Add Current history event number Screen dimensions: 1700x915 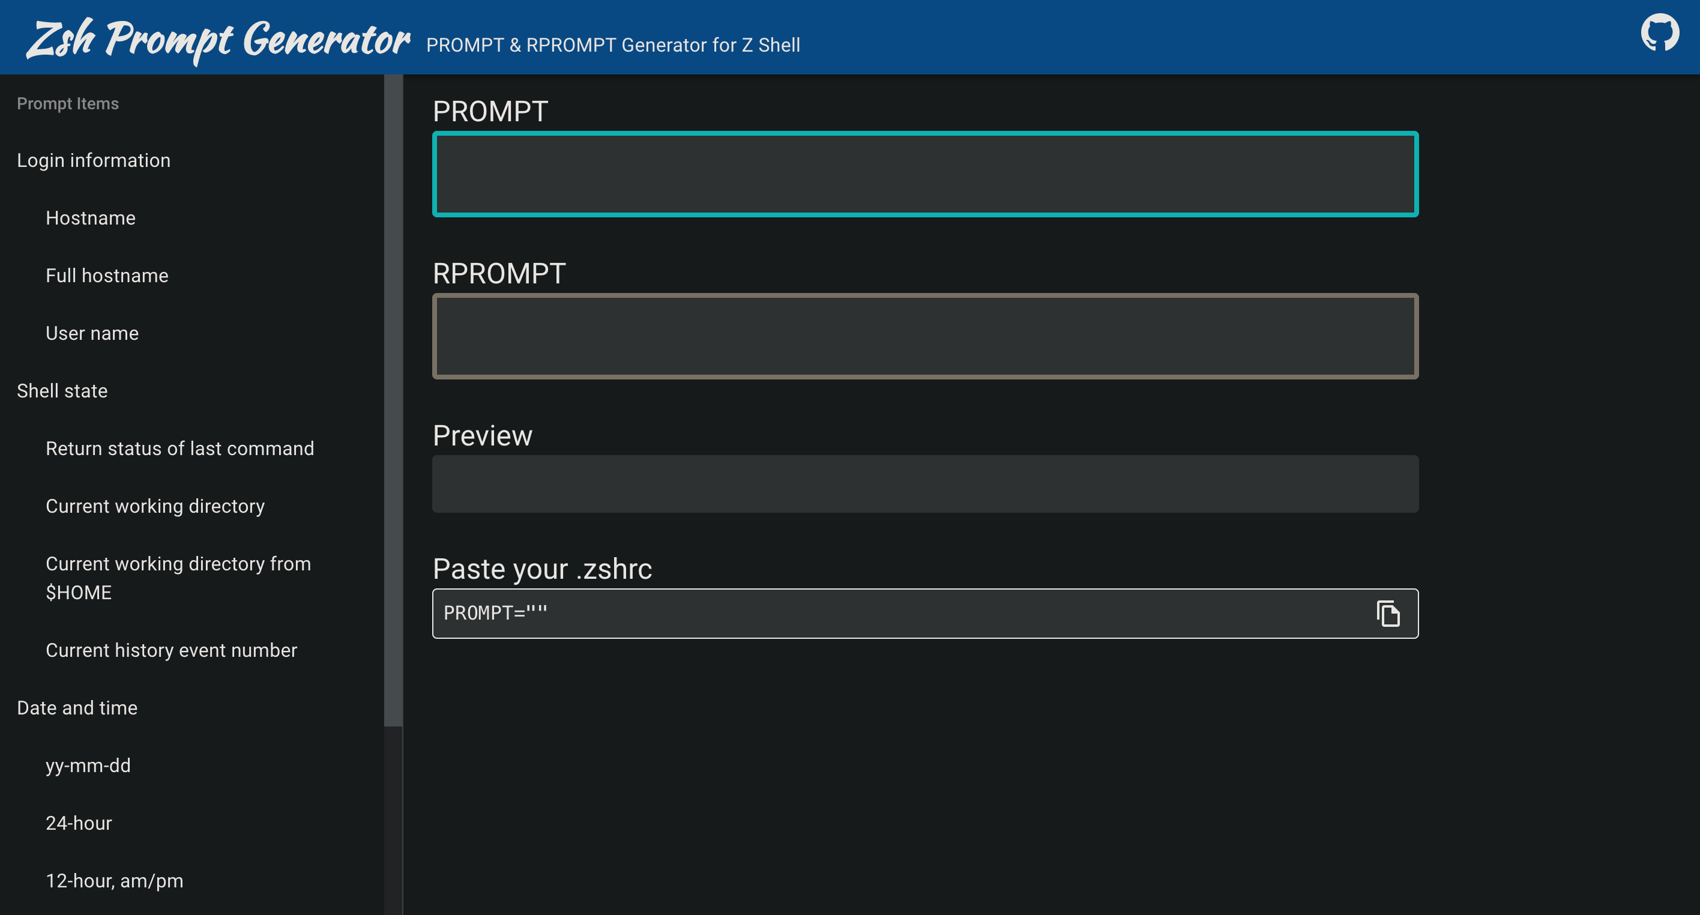[x=171, y=650]
